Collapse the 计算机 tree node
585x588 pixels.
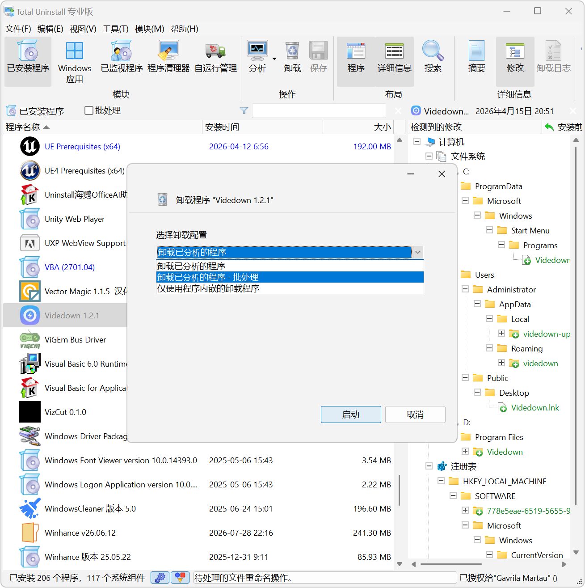417,142
